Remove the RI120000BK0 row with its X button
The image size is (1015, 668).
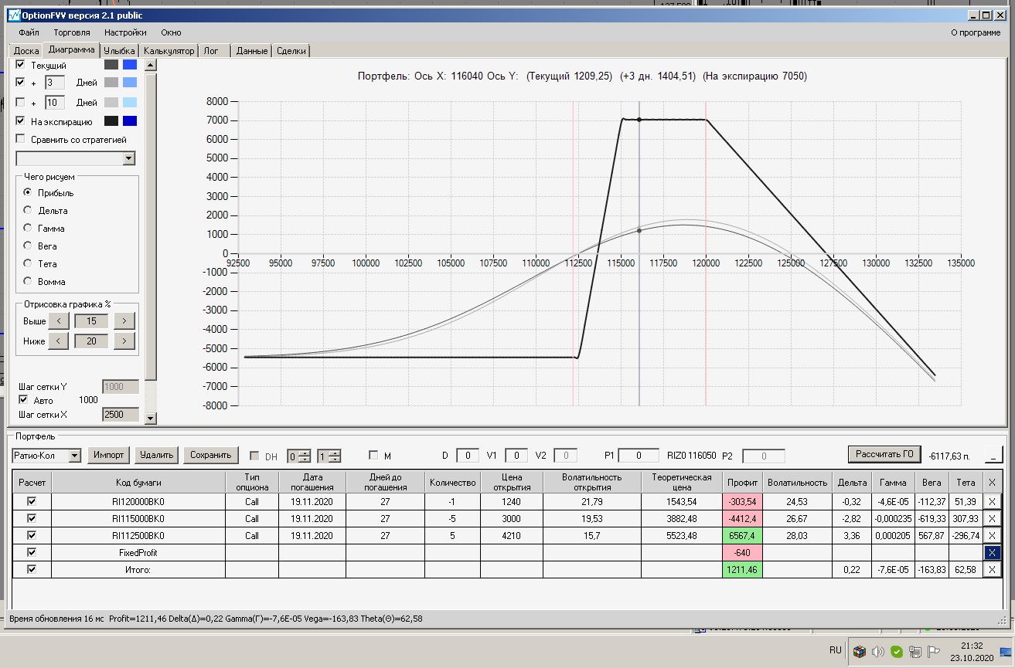[x=993, y=501]
